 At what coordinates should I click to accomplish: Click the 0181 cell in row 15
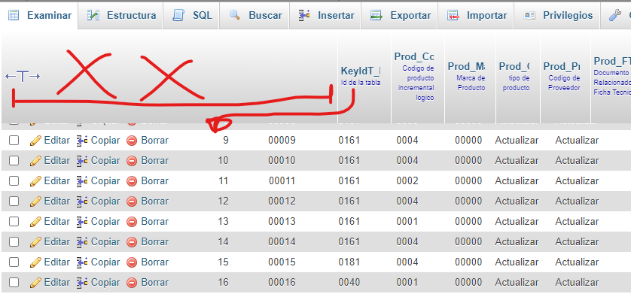[349, 262]
